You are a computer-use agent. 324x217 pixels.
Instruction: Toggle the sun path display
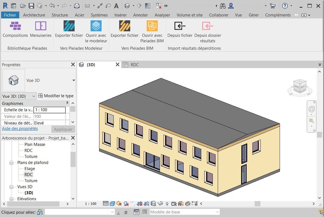point(119,204)
